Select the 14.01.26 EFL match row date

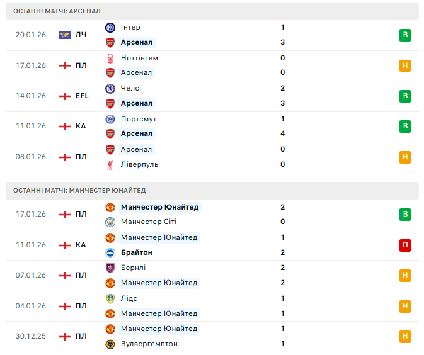(31, 96)
